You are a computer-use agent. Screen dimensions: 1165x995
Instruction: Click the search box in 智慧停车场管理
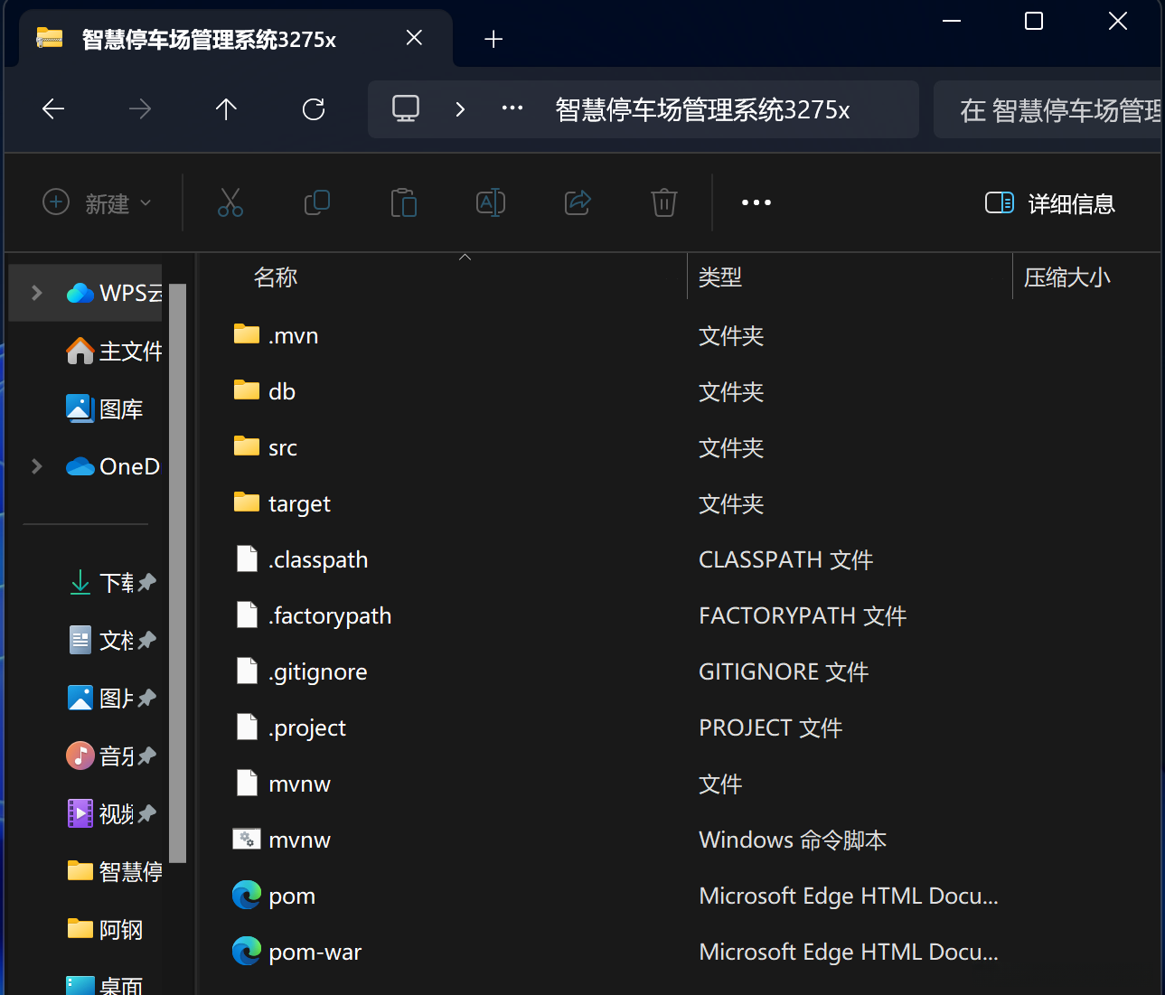tap(1048, 109)
